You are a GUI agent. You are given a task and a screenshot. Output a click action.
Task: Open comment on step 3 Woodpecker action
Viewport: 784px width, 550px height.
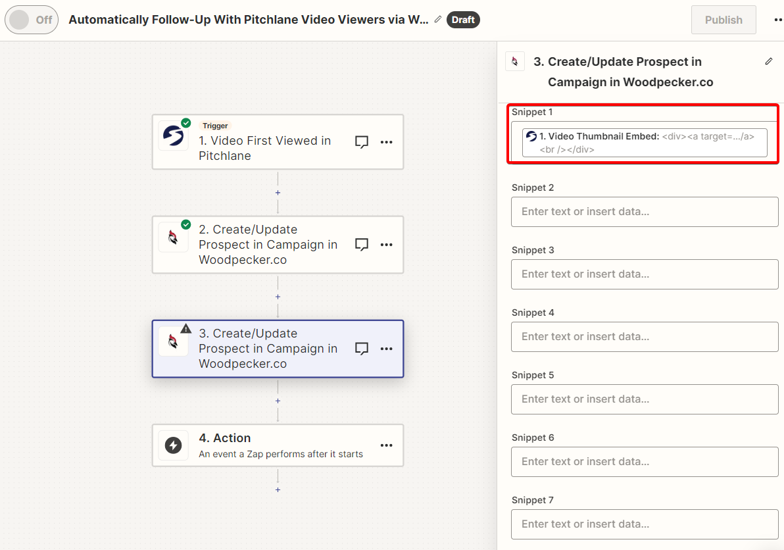362,349
